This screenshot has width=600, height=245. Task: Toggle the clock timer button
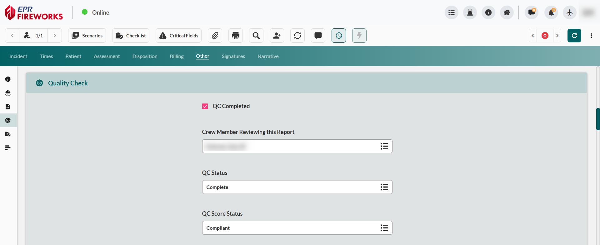[339, 36]
